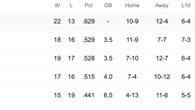Viewport: 195px width, 110px height.
Task: Click the 12-4 away record
Action: pyautogui.click(x=162, y=21)
